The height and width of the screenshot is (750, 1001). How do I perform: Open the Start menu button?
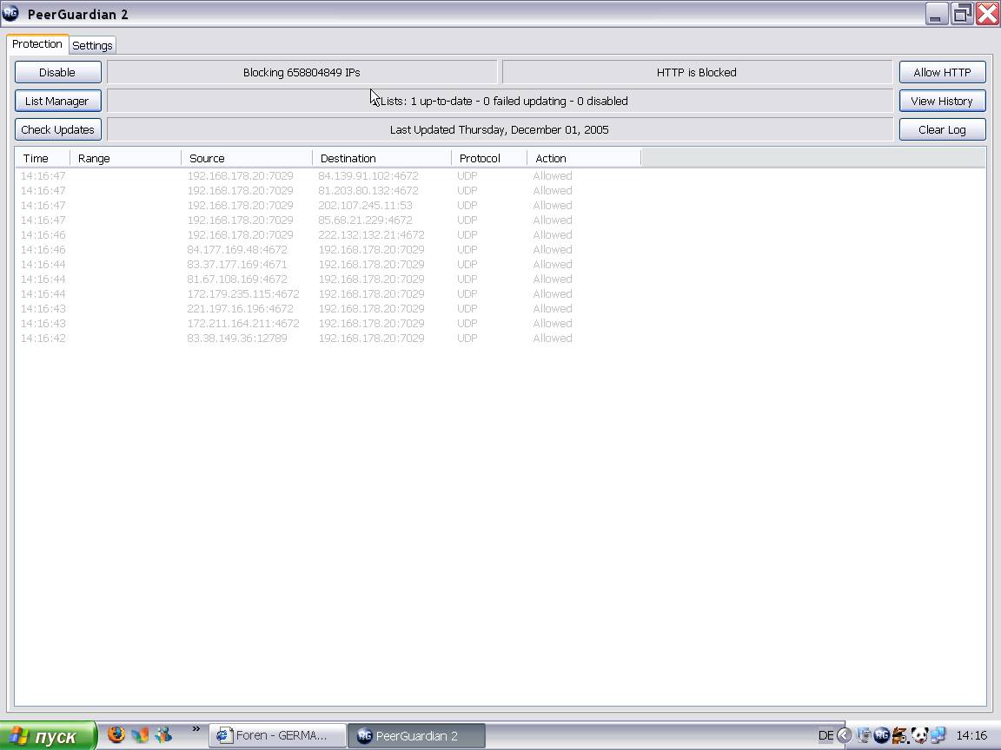[48, 736]
